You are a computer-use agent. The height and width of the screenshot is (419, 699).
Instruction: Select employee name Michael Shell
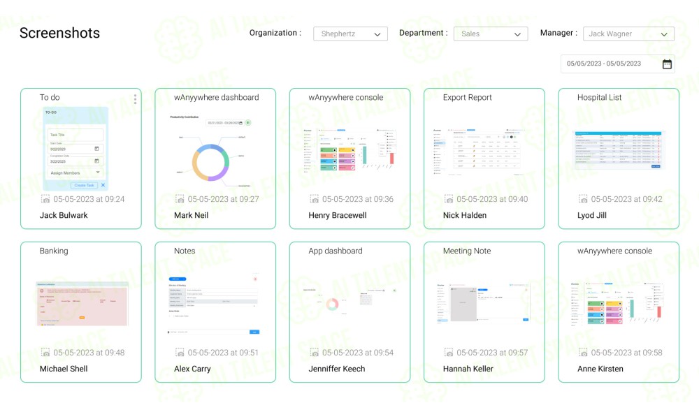[64, 369]
